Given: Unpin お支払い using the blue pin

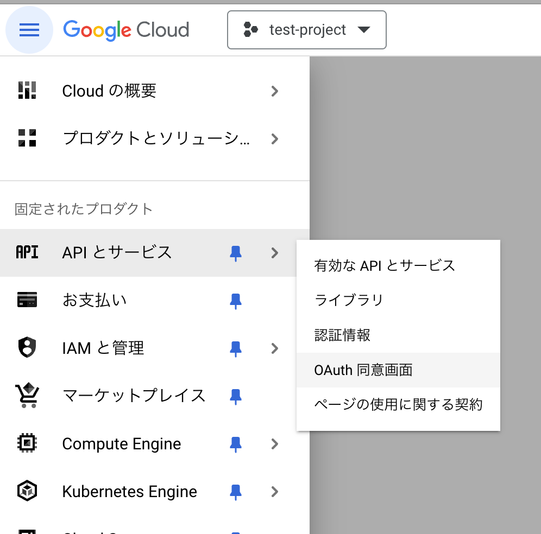Looking at the screenshot, I should click(236, 301).
